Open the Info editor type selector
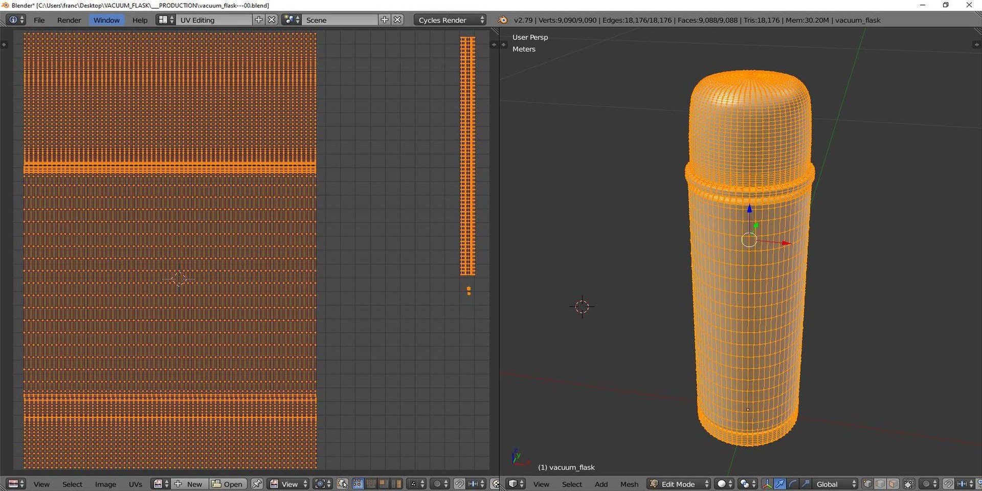Viewport: 982px width, 491px height. [15, 20]
